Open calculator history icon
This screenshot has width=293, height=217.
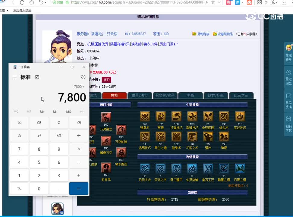coord(83,77)
